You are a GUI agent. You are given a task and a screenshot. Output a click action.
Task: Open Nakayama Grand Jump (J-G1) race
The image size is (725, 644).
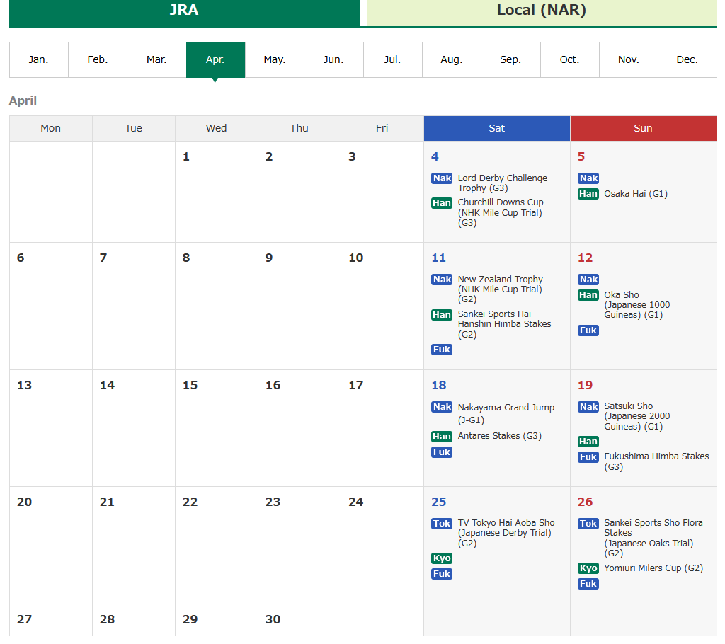click(x=506, y=414)
